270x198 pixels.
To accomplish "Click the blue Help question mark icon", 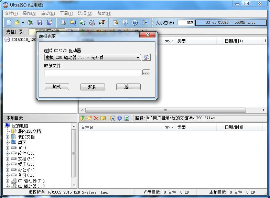I will 135,23.
